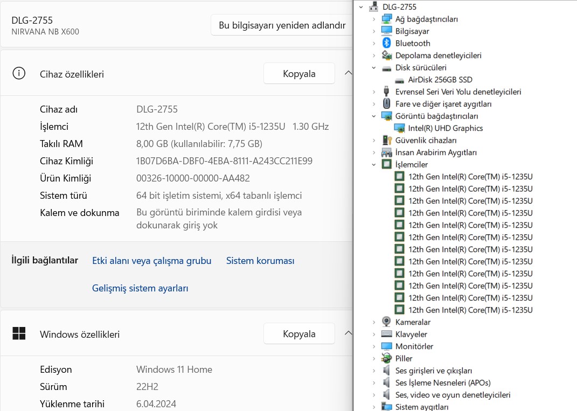Select the Depolama denetleyicileri tree item
The width and height of the screenshot is (577, 411).
[438, 55]
